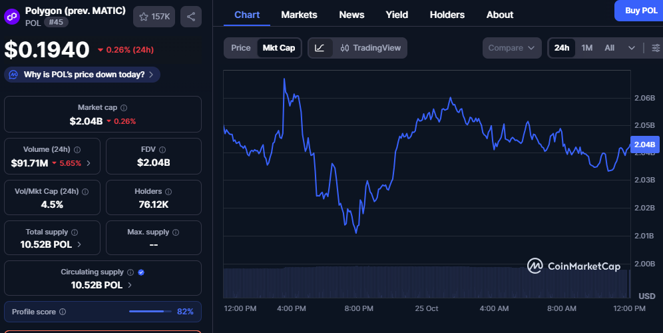This screenshot has width=663, height=333.
Task: Select the 1M time range
Action: [x=586, y=48]
